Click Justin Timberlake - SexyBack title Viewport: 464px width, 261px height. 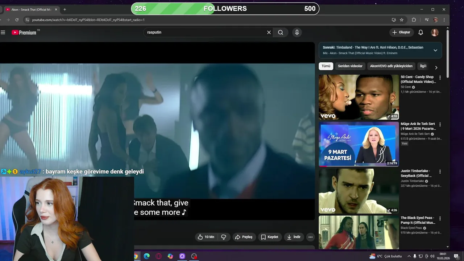[417, 173]
